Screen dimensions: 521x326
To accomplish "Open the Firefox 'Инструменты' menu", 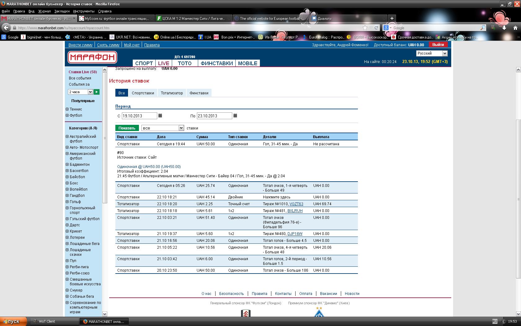I will pyautogui.click(x=84, y=11).
